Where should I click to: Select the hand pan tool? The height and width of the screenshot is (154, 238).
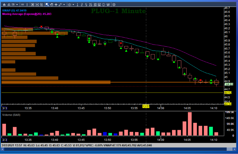[52, 4]
